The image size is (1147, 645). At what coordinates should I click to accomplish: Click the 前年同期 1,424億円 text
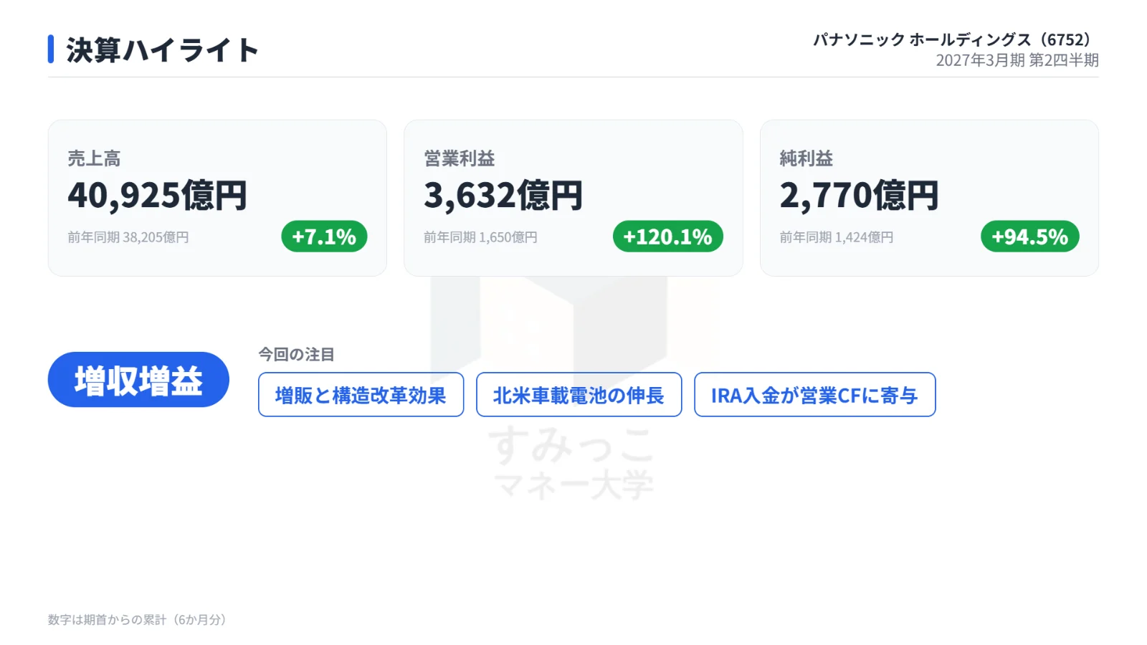[x=837, y=237]
